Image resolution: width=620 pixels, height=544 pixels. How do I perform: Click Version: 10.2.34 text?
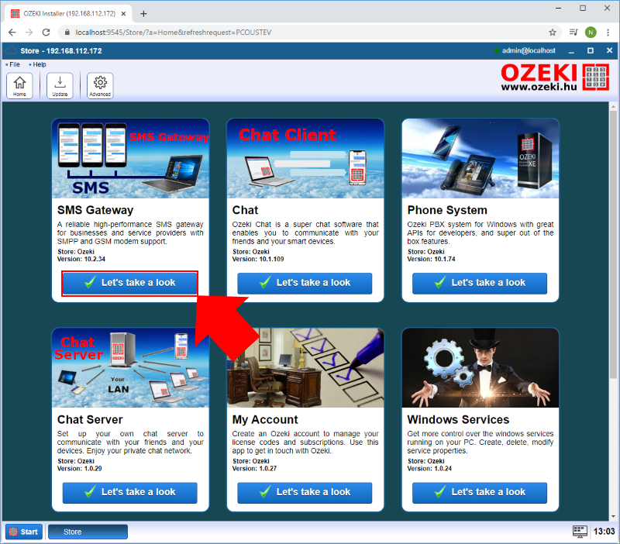pos(81,260)
